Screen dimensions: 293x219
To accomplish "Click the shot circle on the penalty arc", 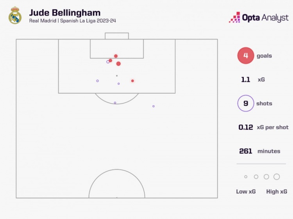I will pos(115,103).
